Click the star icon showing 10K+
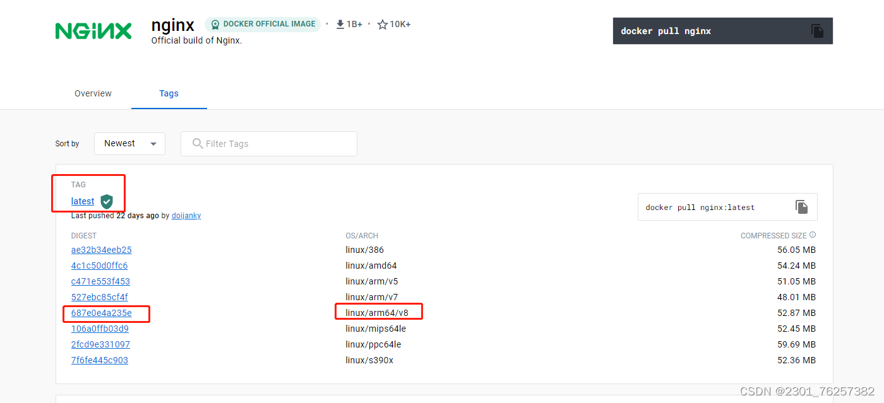The image size is (884, 403). [x=381, y=24]
